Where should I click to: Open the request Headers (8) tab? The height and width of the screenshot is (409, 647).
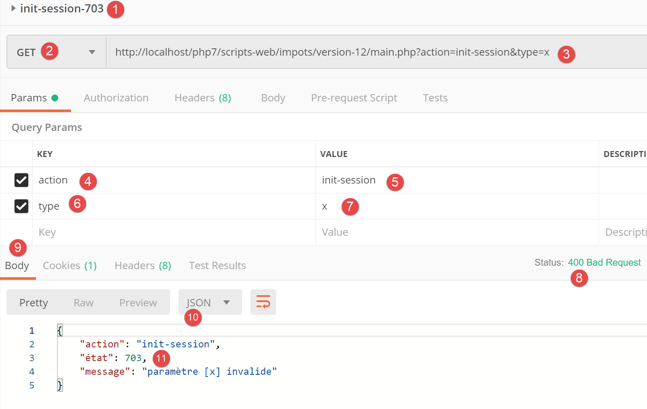click(203, 98)
